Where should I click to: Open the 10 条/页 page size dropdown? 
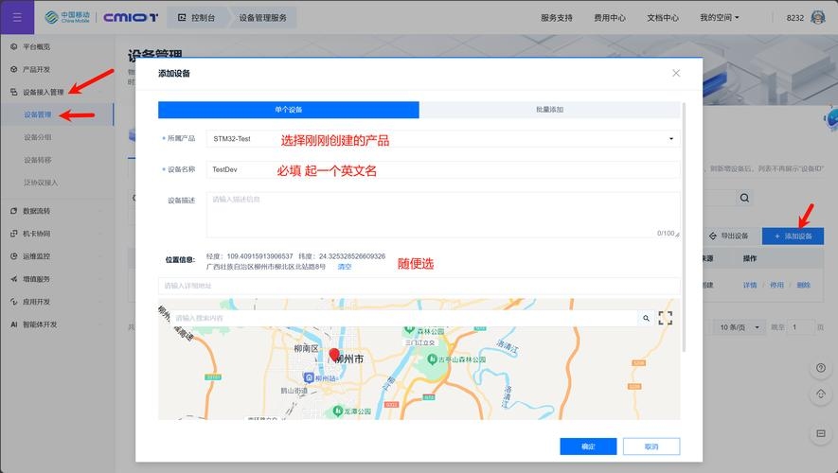[x=740, y=327]
